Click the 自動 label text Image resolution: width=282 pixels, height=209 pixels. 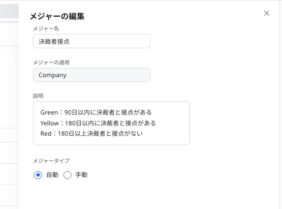coord(52,175)
